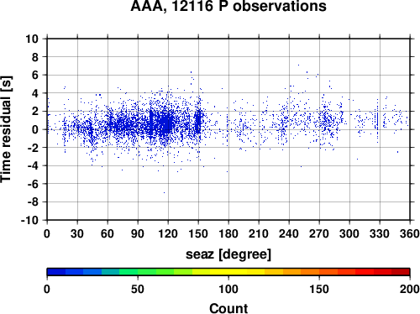Screen dimensions: 420x314
Task: Click the x-axis tick label 180
Action: 228,233
